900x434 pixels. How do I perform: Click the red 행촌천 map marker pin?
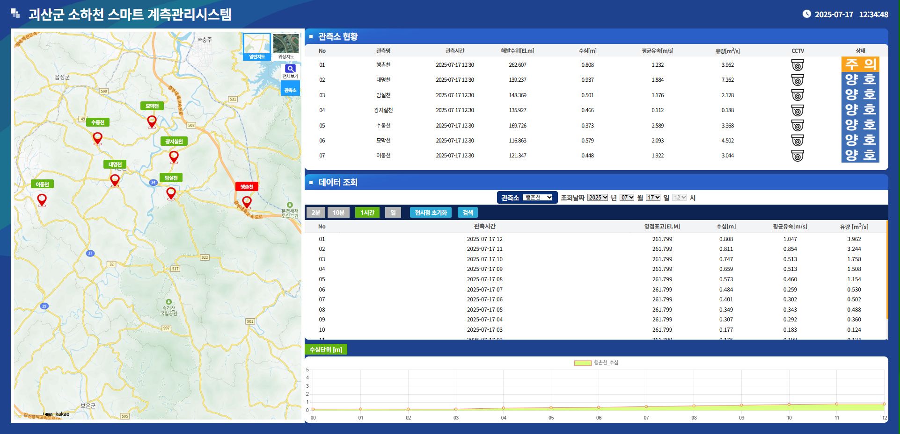[x=247, y=202]
